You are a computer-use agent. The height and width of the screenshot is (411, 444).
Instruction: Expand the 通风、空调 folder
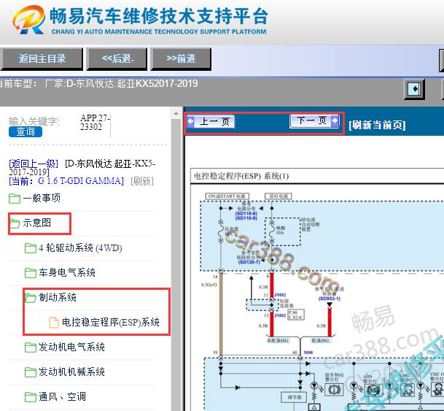62,396
